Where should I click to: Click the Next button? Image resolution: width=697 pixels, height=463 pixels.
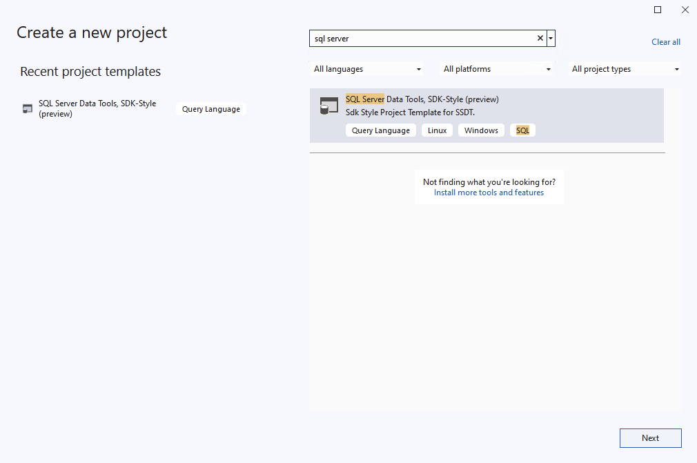(650, 437)
